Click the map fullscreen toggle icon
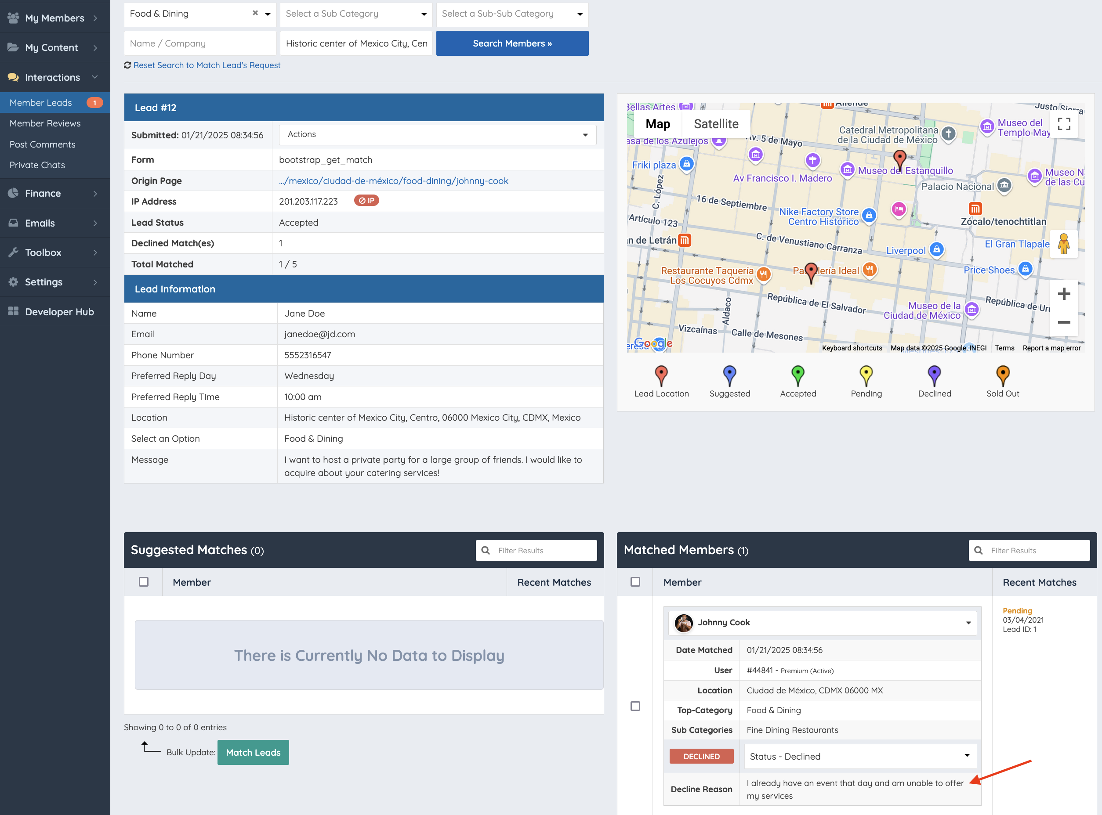 [1063, 124]
